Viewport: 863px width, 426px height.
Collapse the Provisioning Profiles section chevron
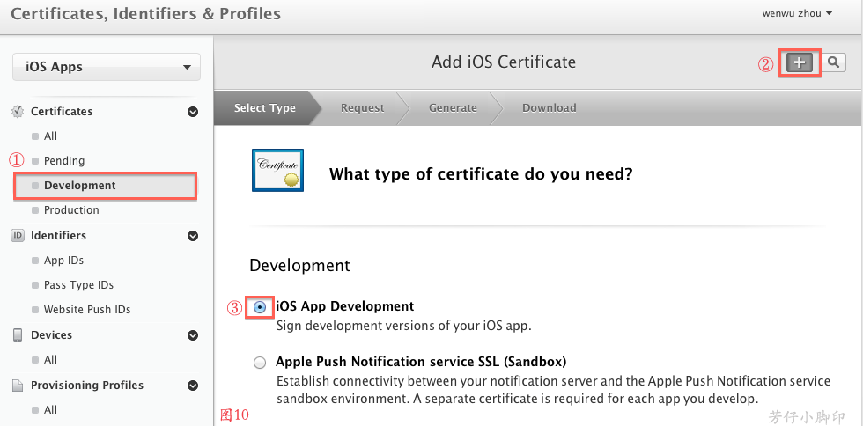[x=193, y=386]
